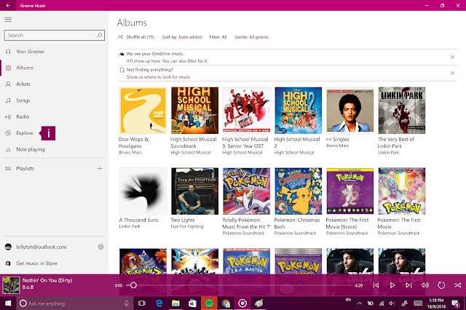466x310 pixels.
Task: Launch Microsoft Edge from taskbar
Action: point(159,303)
